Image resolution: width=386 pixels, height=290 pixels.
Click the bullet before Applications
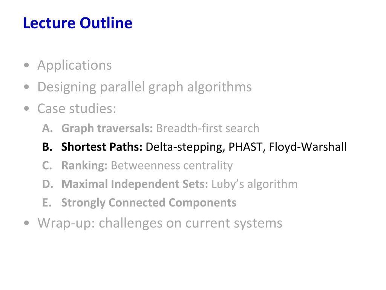click(x=27, y=65)
